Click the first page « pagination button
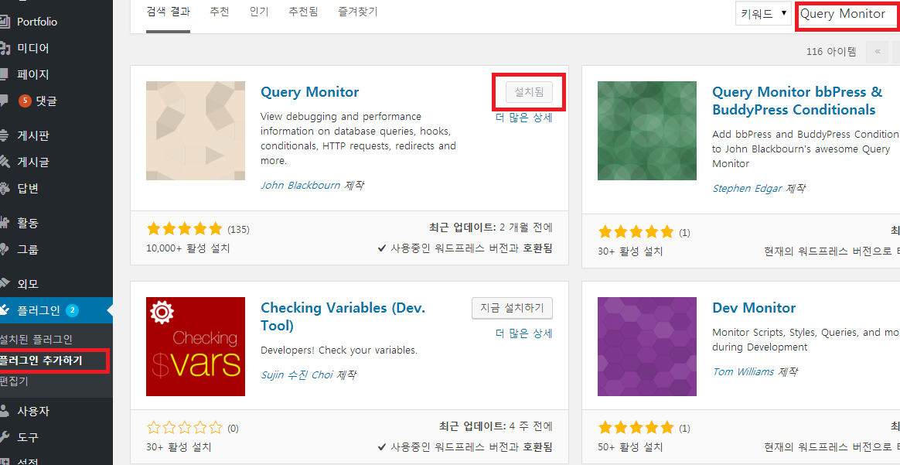The width and height of the screenshot is (900, 465). pyautogui.click(x=877, y=52)
